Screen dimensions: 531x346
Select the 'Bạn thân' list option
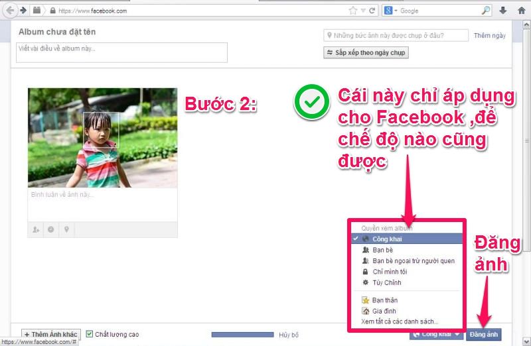coord(407,300)
